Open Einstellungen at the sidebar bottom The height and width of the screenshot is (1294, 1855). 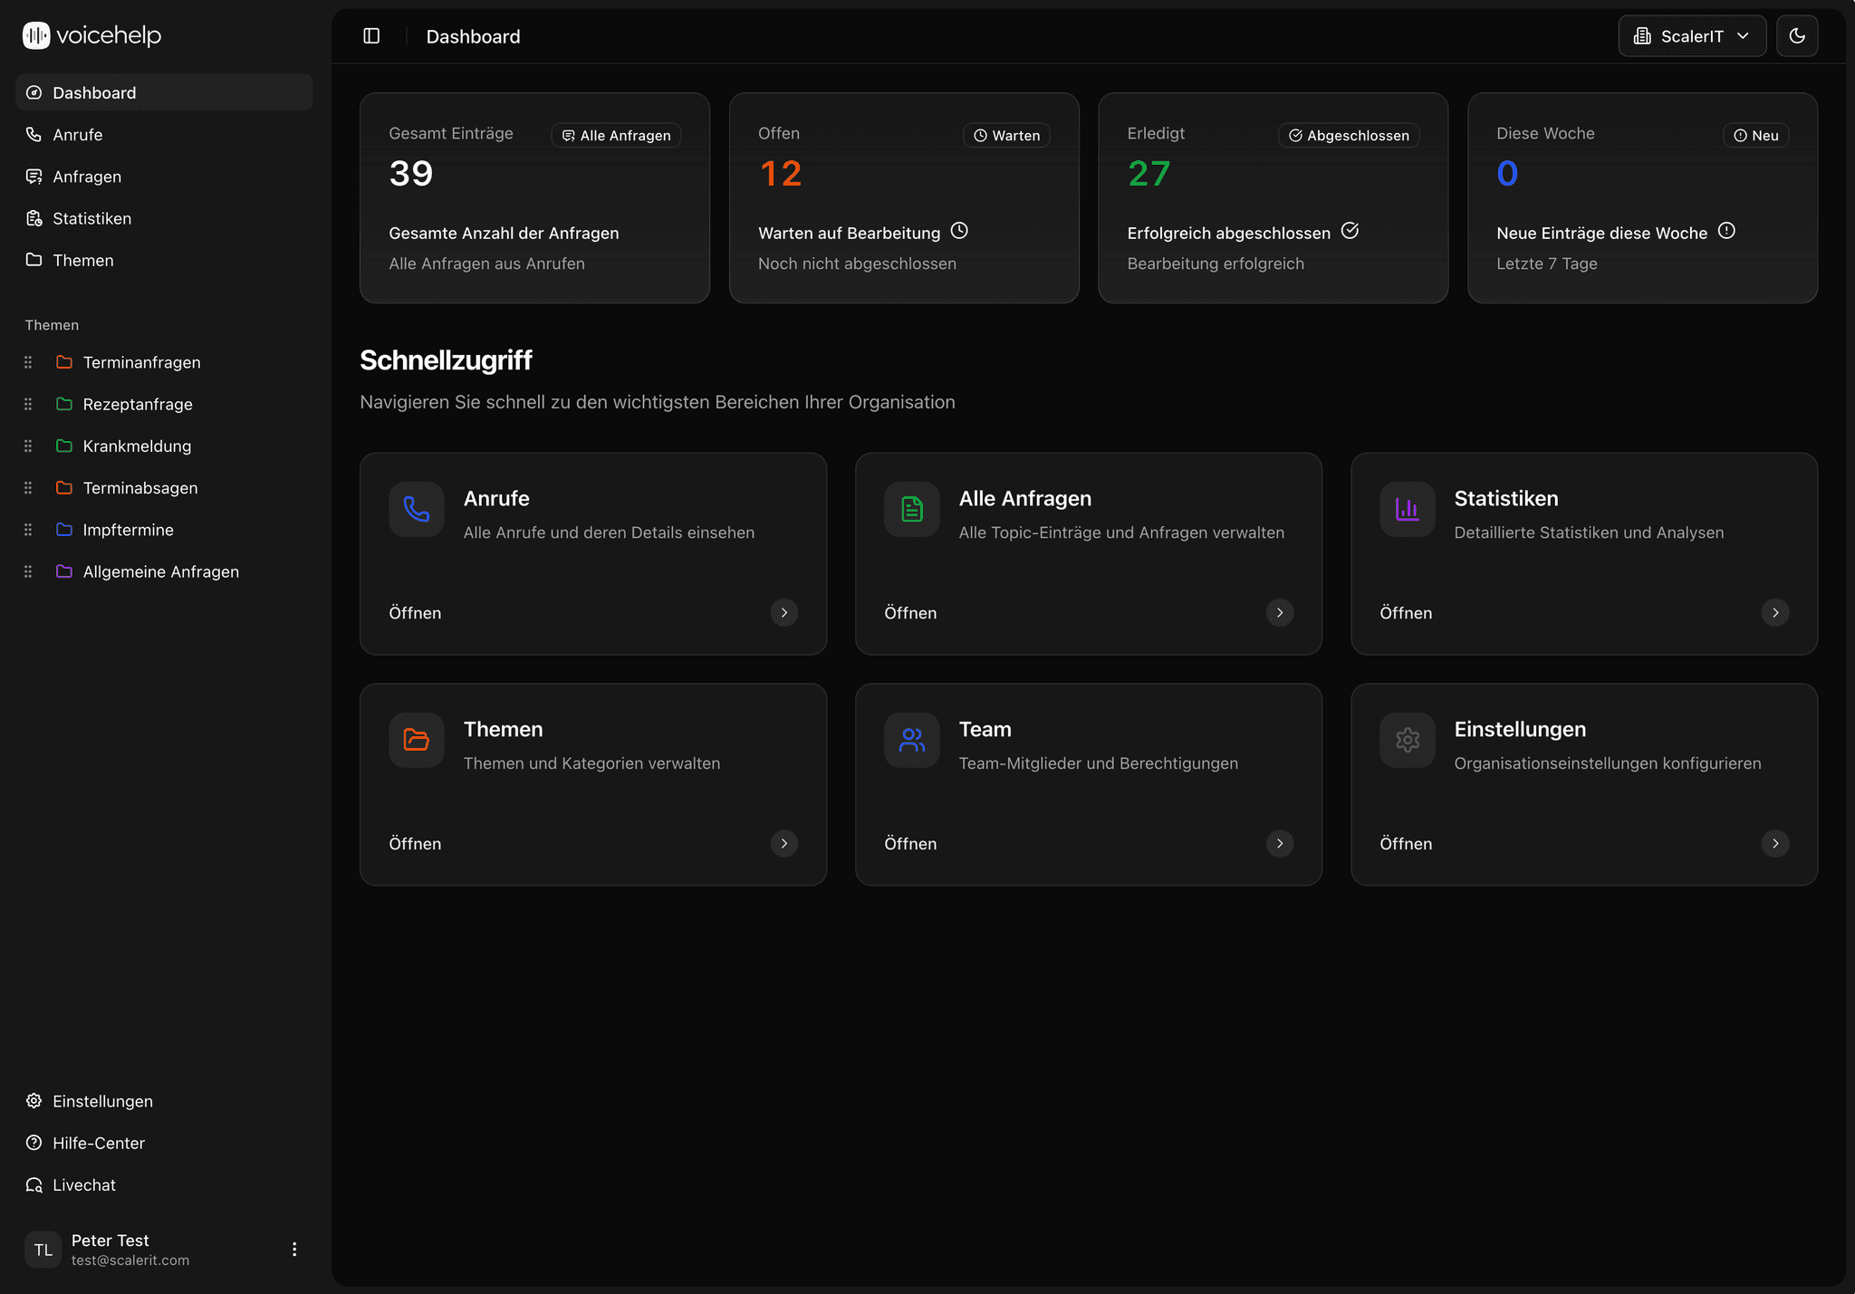pyautogui.click(x=164, y=1101)
